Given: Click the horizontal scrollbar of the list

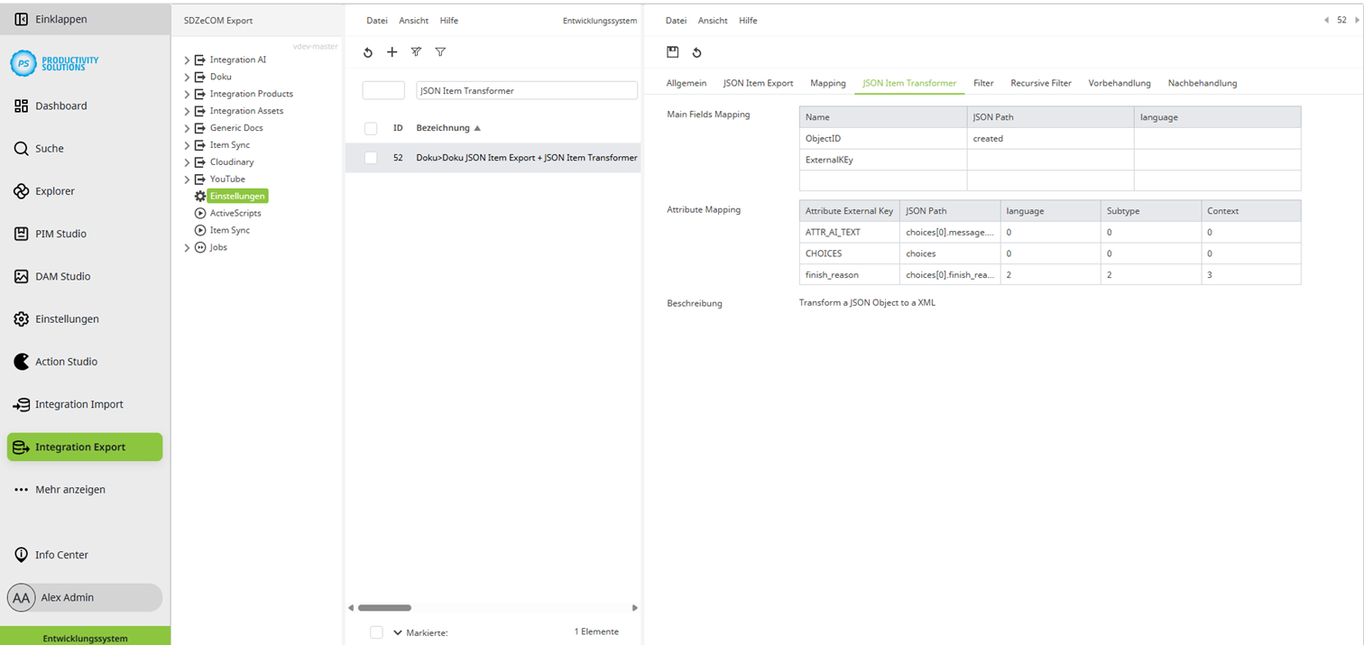Looking at the screenshot, I should tap(384, 608).
